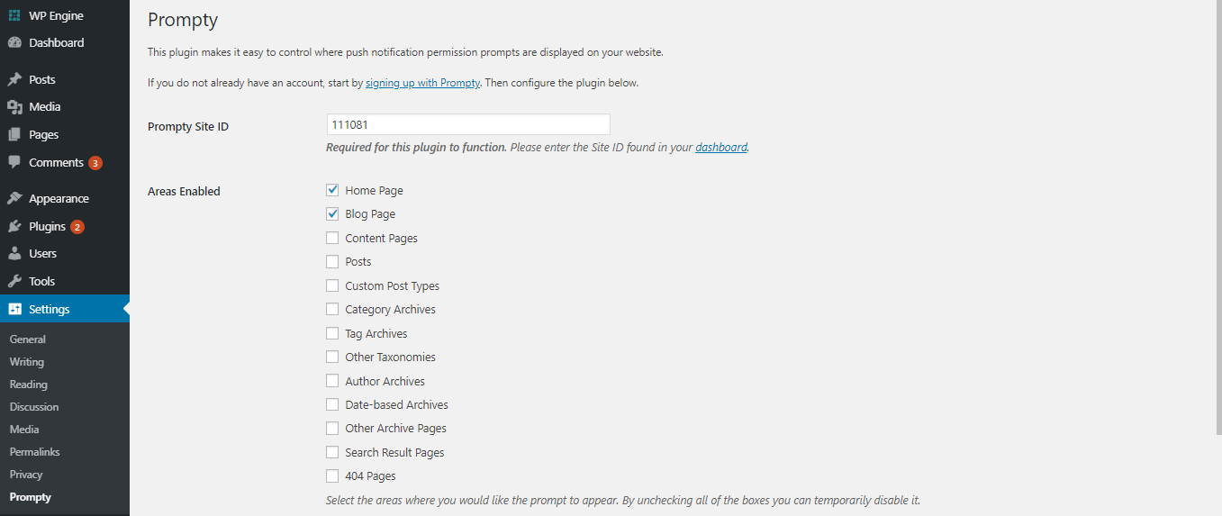Viewport: 1222px width, 516px height.
Task: Click the Media library icon
Action: coord(14,107)
